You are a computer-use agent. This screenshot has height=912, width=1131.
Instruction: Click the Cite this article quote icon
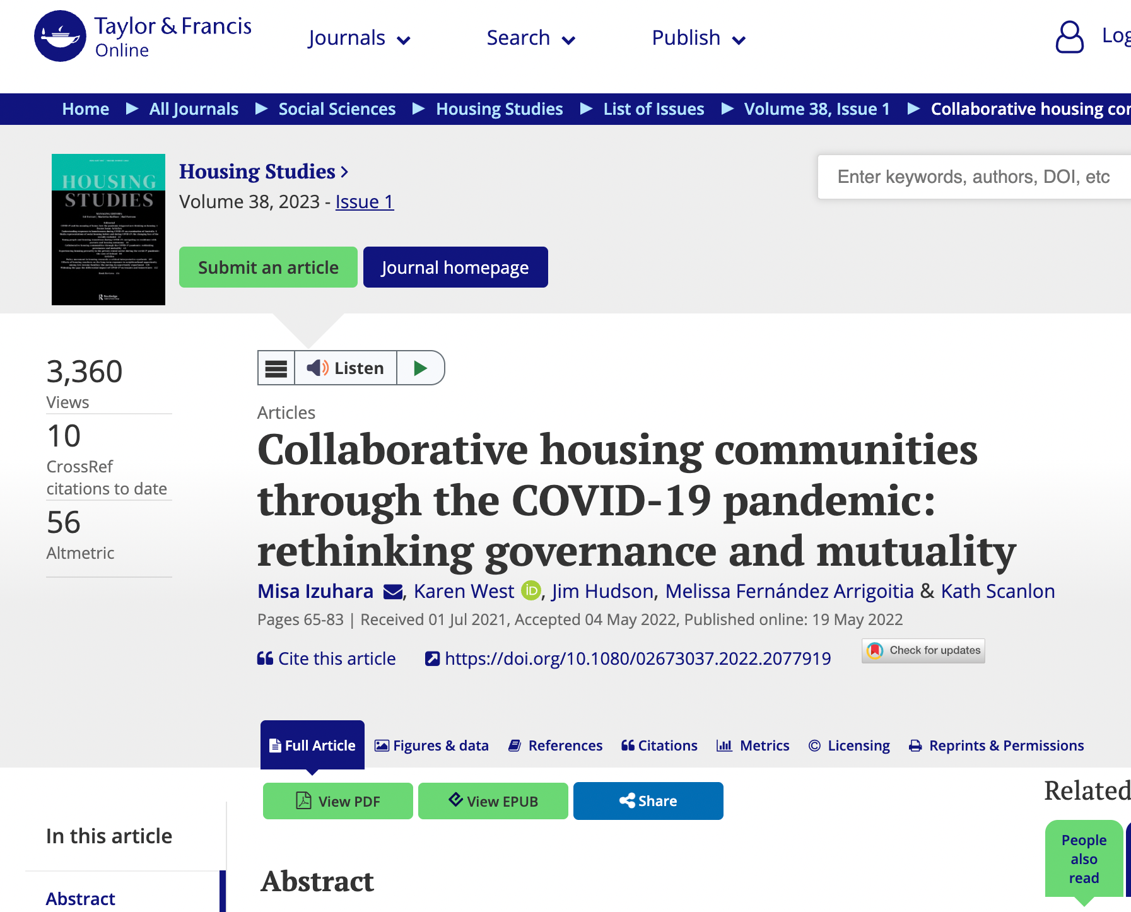click(265, 658)
